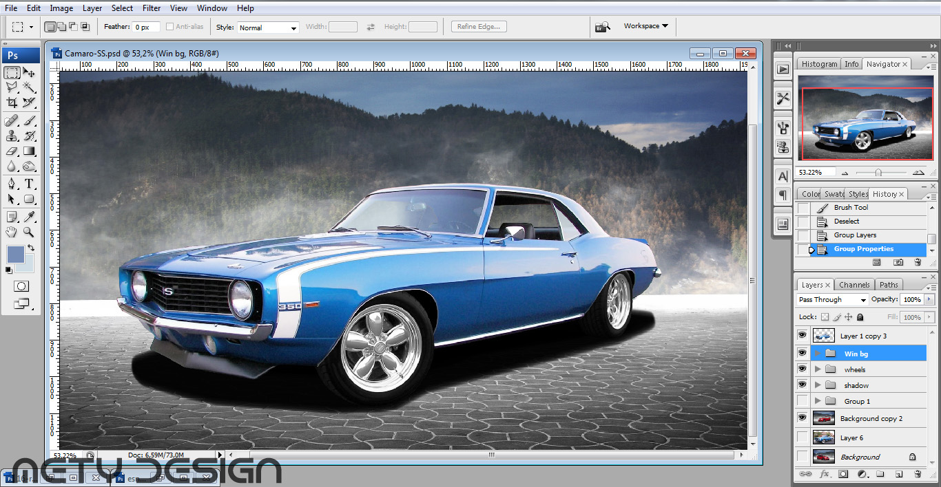Viewport: 941px width, 487px height.
Task: Select the Zoom tool
Action: point(29,232)
